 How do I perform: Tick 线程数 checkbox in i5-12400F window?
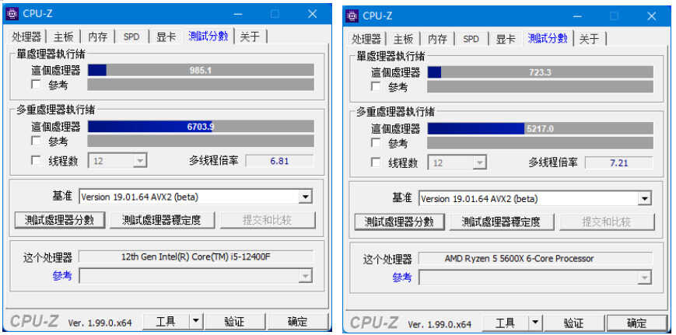pos(37,161)
